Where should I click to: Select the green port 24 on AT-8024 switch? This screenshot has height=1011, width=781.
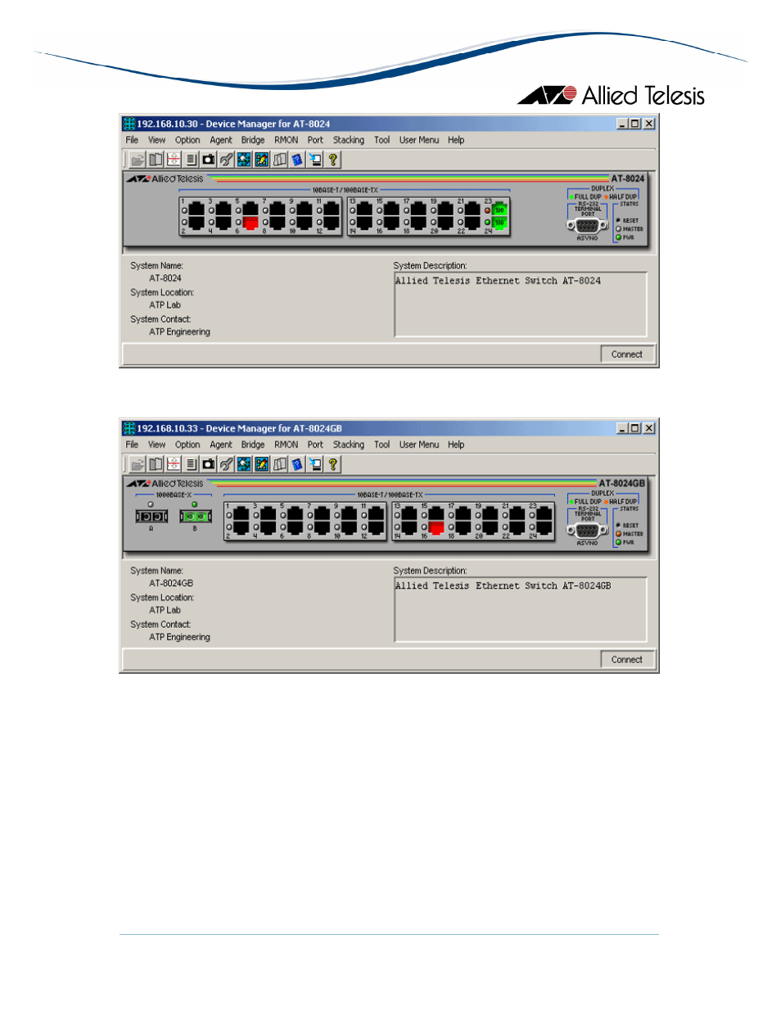(499, 223)
